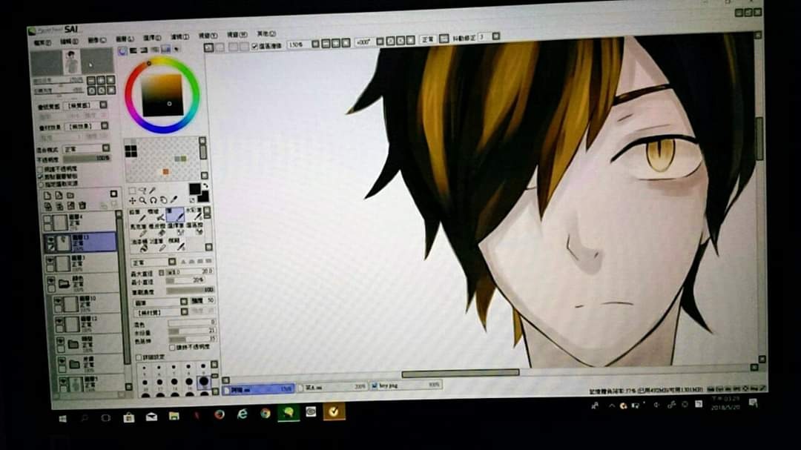Open the Others (其他) menu

[266, 33]
